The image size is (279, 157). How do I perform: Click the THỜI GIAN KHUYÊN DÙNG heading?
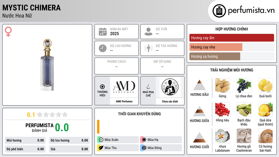(x=139, y=114)
